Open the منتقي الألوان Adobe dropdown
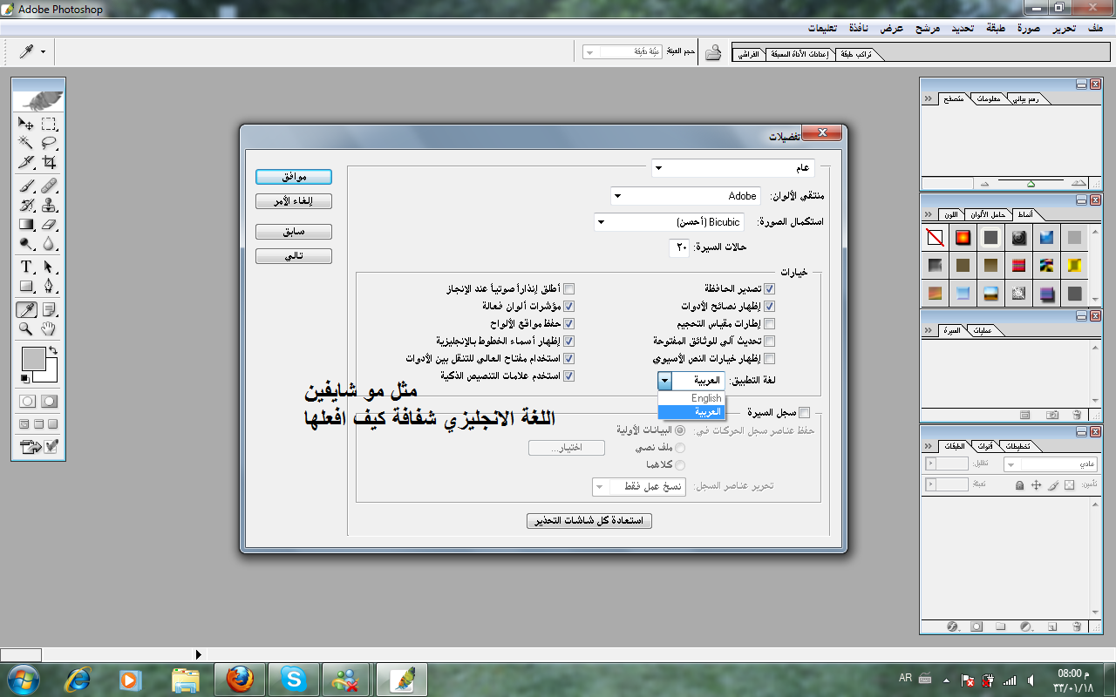The image size is (1116, 697). pos(685,196)
